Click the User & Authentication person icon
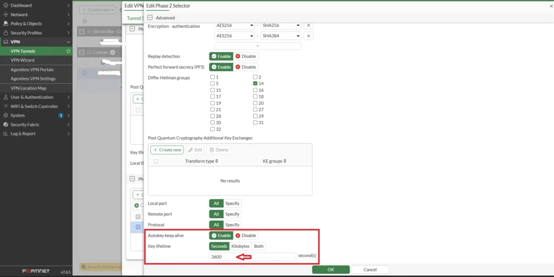This screenshot has width=554, height=277. click(5, 97)
